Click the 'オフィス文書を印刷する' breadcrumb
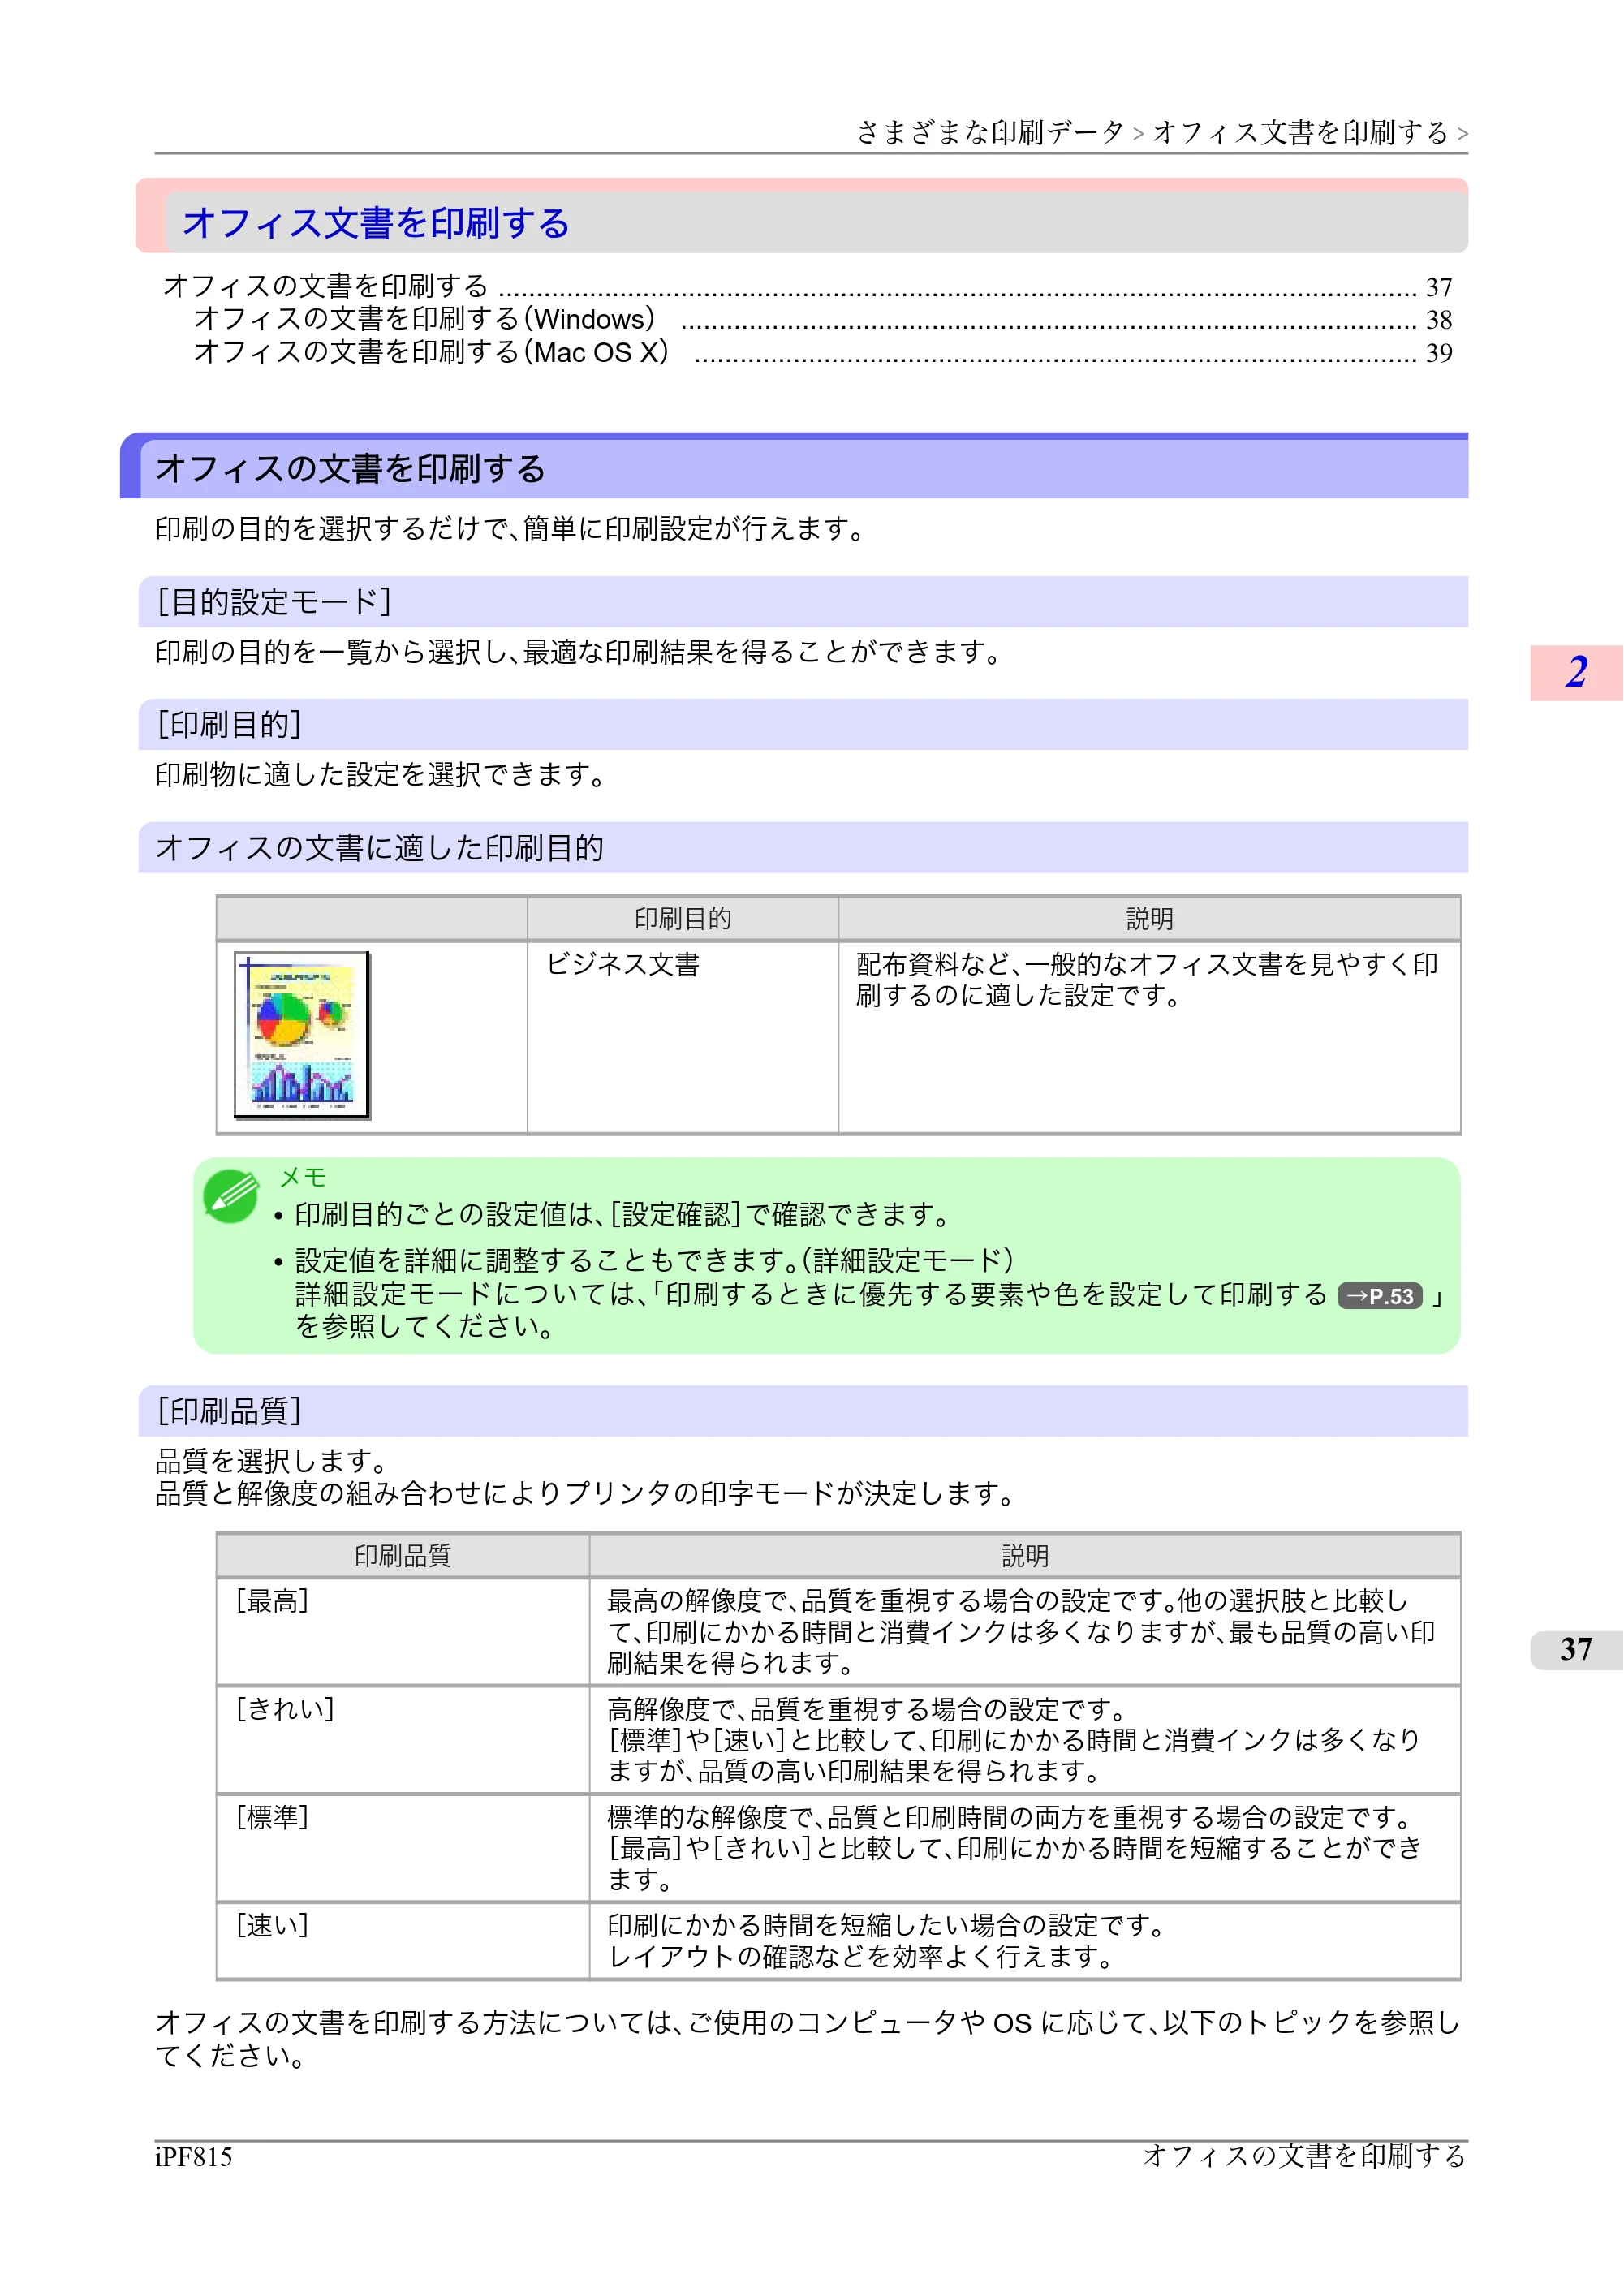1624x2296 pixels. pos(1300,132)
